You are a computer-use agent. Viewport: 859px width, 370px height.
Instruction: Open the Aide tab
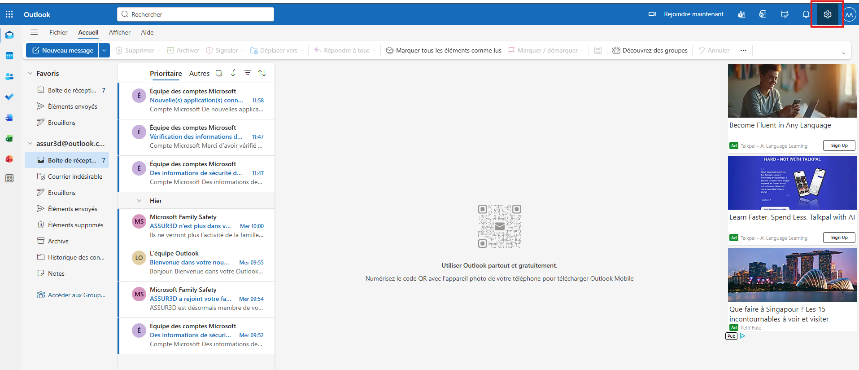coord(147,32)
